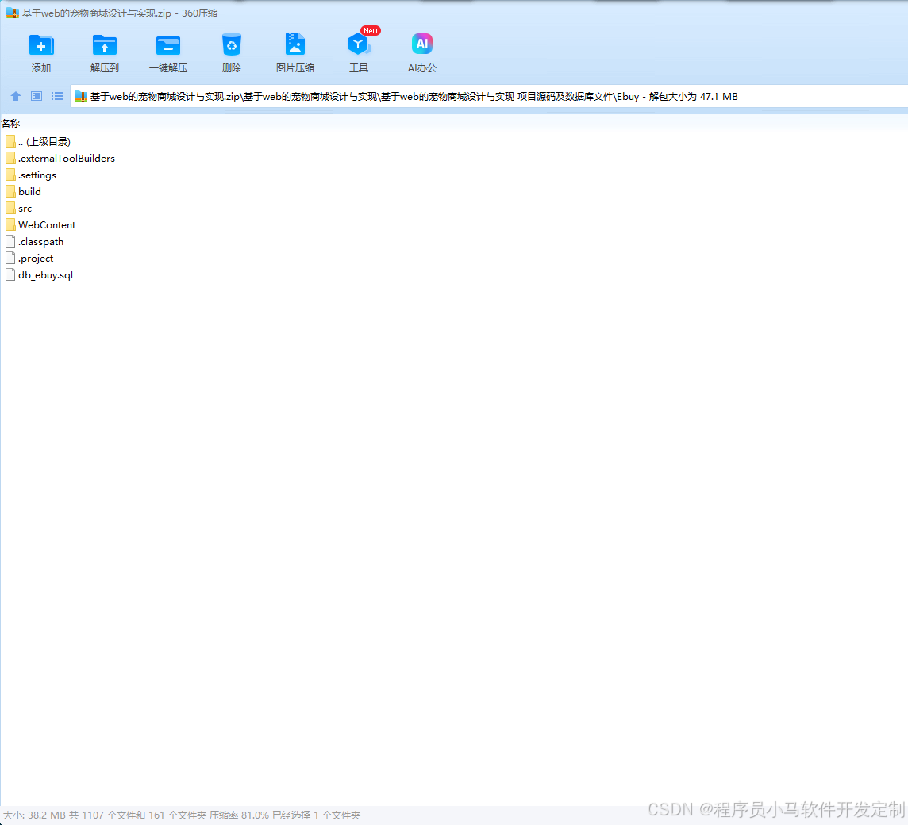
Task: Click folder icon beside src
Action: click(10, 209)
